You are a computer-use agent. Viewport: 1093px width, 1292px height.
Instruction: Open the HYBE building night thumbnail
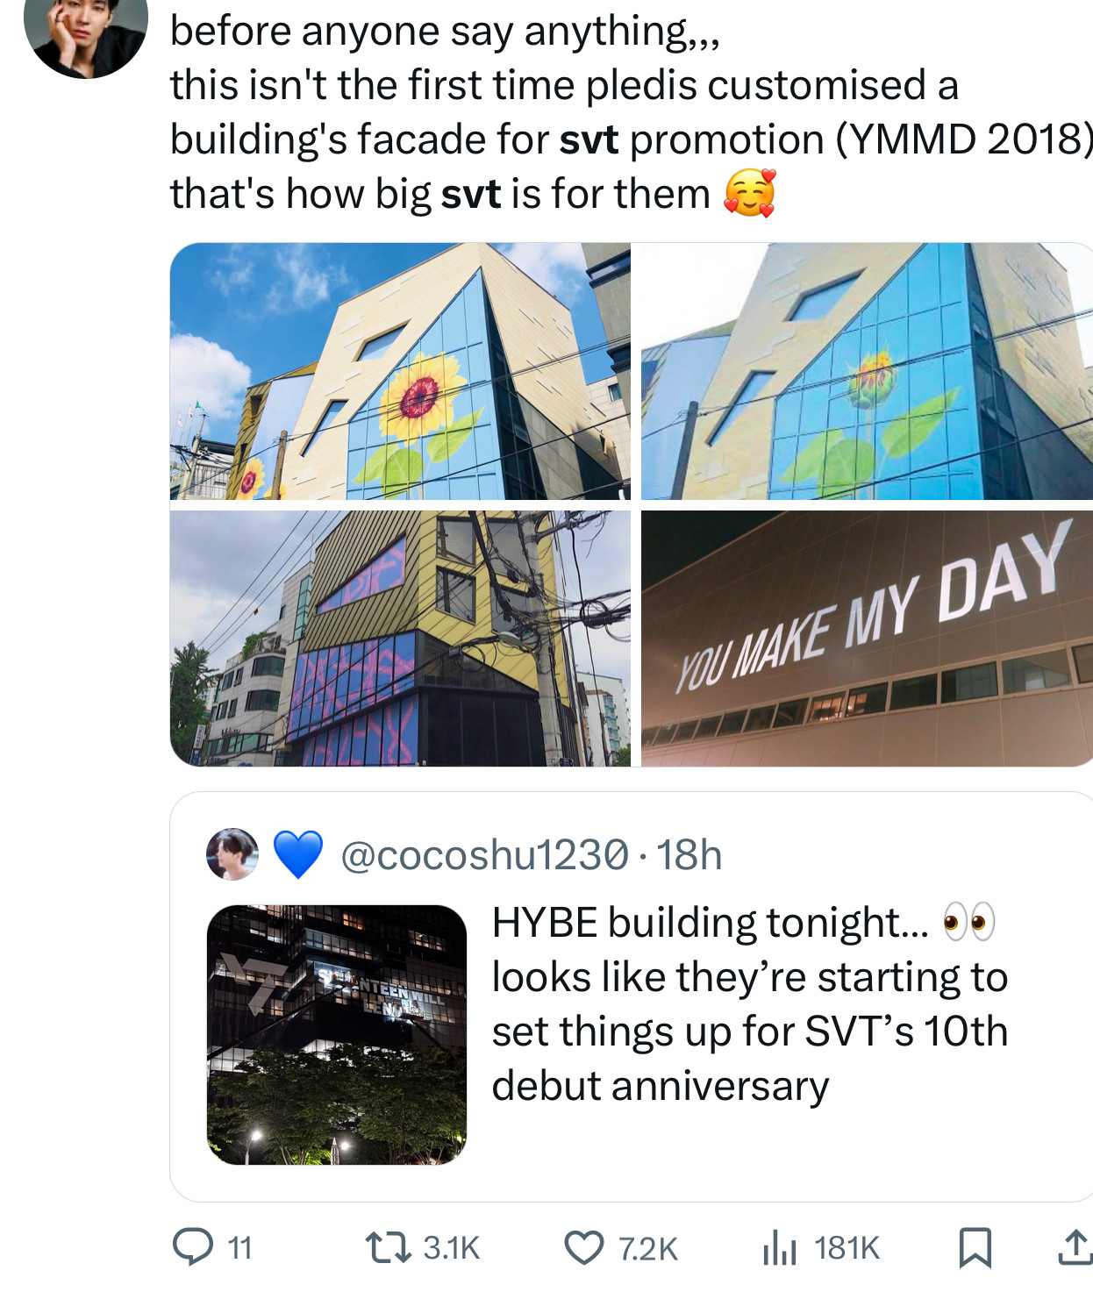click(x=337, y=1035)
